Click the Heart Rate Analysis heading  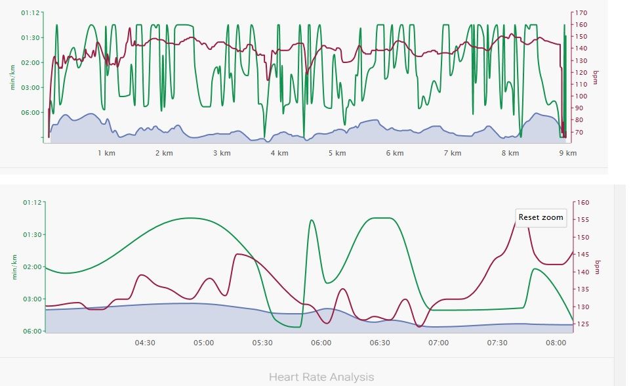pos(321,377)
